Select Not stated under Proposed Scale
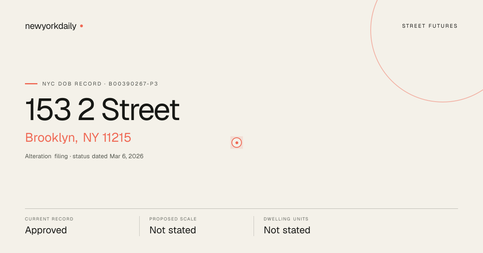483x253 pixels. click(x=173, y=230)
